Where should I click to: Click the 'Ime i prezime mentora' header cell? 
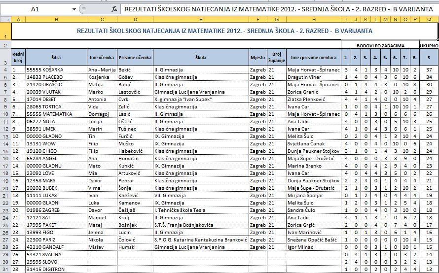pos(314,57)
